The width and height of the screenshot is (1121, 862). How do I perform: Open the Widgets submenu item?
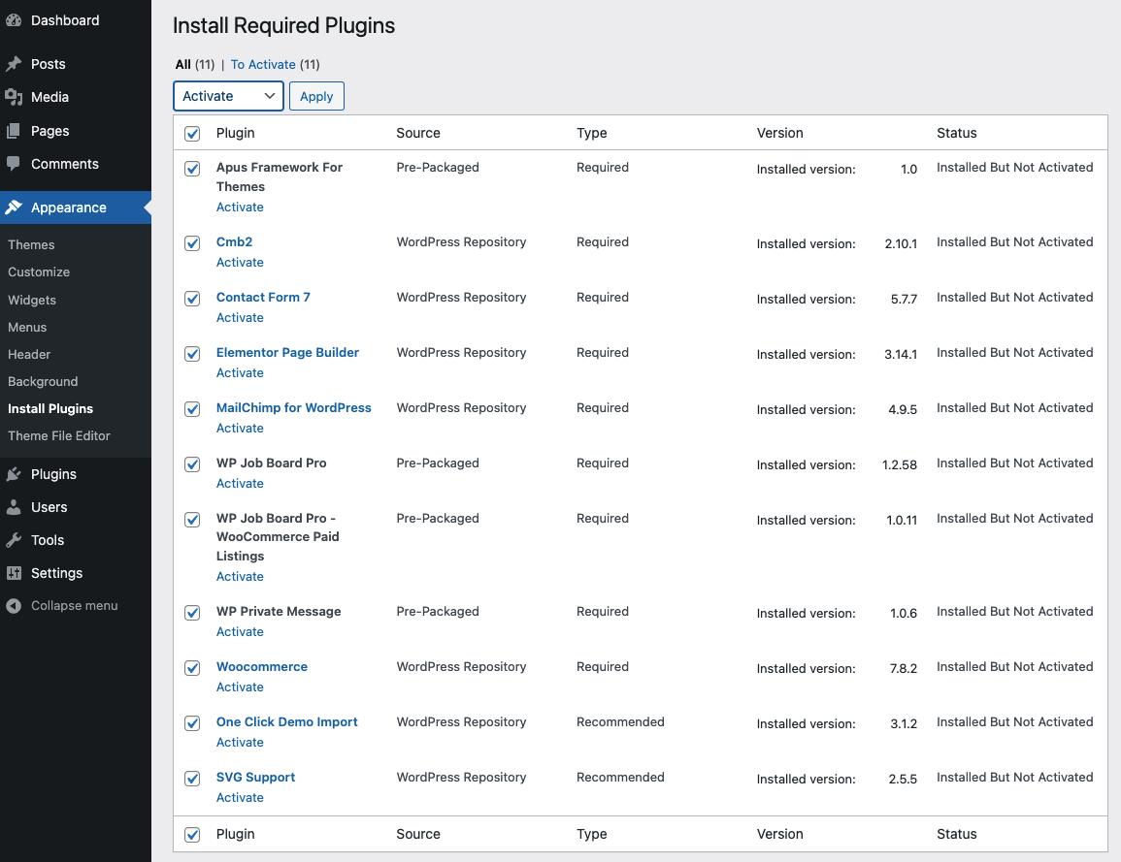tap(32, 300)
